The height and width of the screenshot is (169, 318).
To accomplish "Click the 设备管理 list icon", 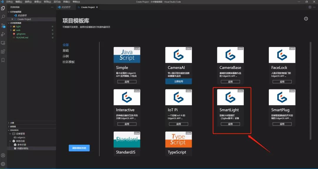I will (14, 134).
